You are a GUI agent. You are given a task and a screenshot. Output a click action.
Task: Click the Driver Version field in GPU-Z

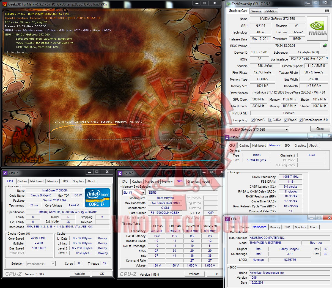click(289, 92)
